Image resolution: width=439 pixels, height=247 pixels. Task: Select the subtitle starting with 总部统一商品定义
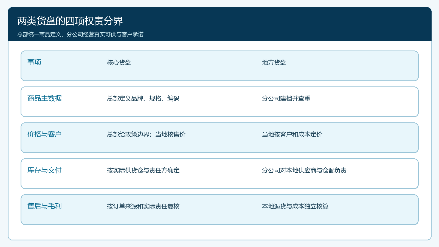(x=80, y=34)
